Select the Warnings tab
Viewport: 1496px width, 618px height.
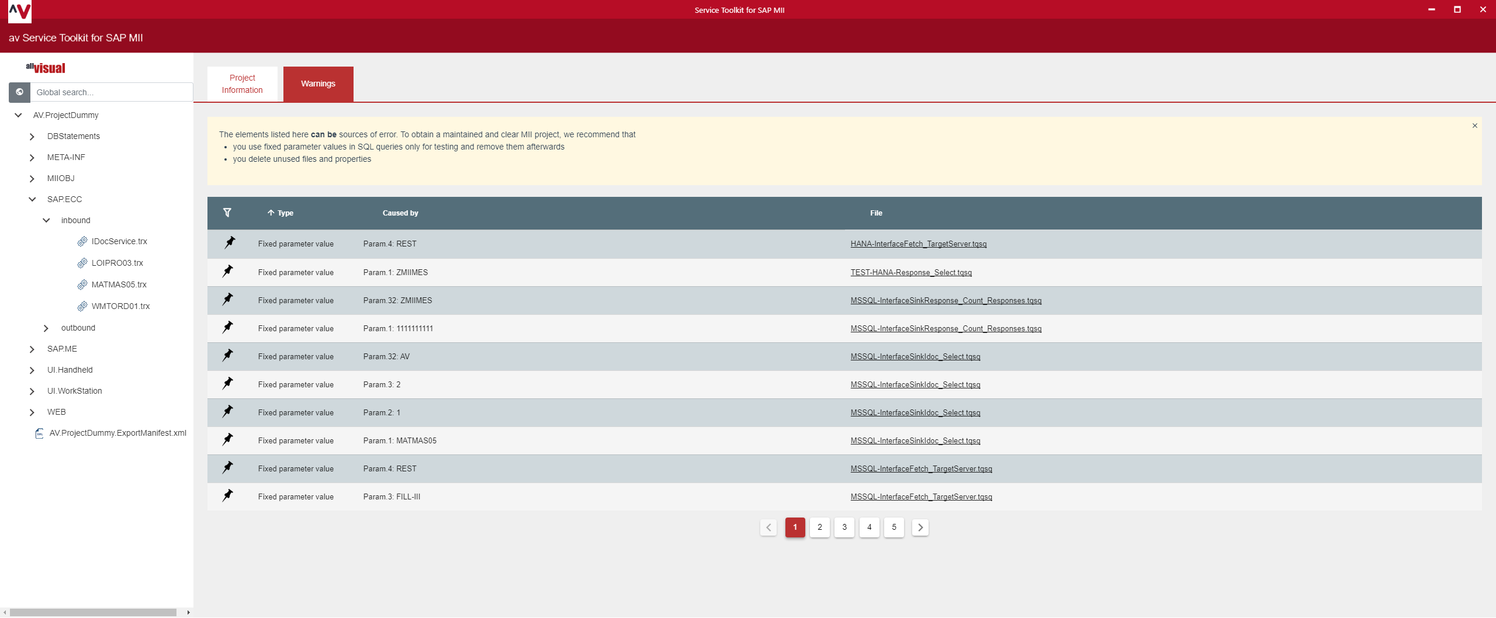coord(318,84)
